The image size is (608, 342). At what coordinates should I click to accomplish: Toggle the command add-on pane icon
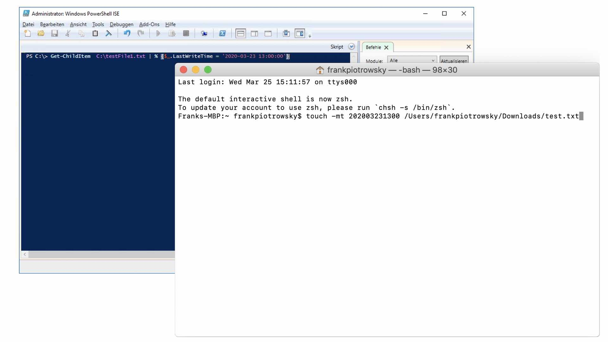[300, 33]
